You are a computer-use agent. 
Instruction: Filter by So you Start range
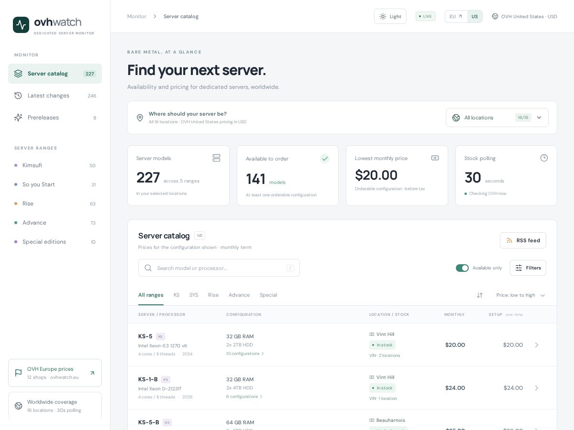click(55, 184)
